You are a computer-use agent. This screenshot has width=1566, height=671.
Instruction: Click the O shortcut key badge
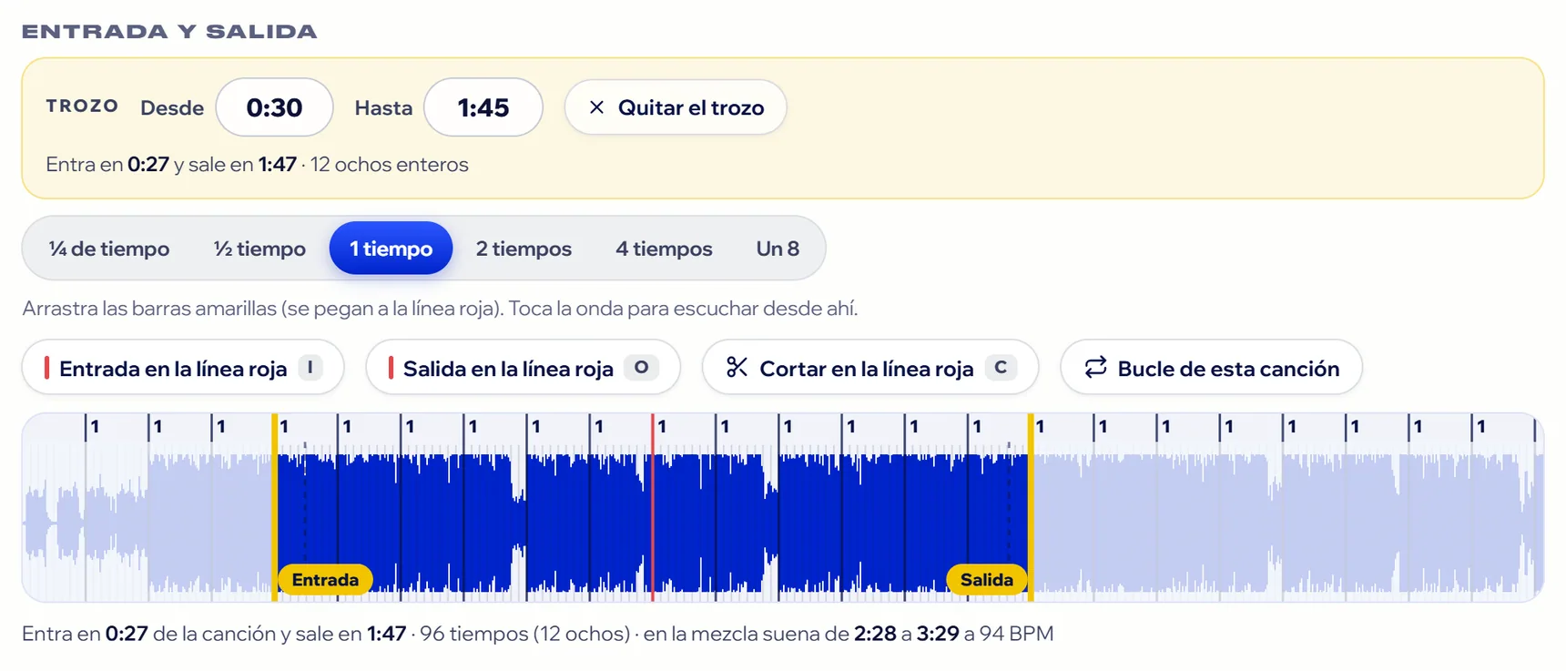[642, 367]
